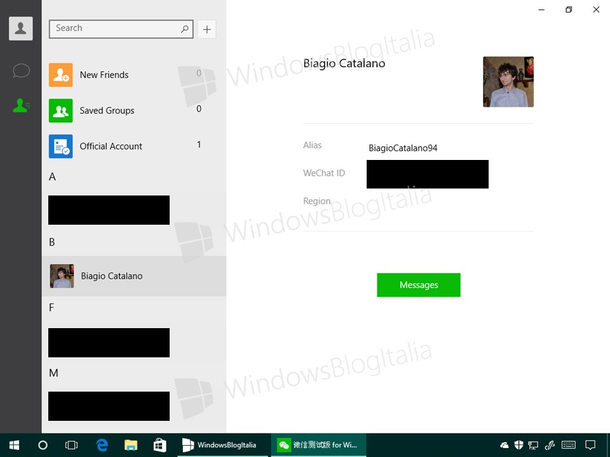
Task: Click the letter M section header
Action: (53, 373)
